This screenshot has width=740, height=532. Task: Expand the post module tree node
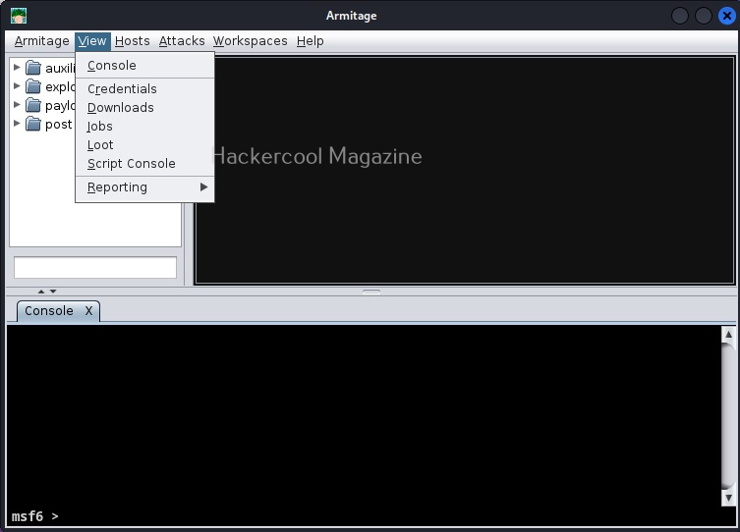click(x=17, y=124)
